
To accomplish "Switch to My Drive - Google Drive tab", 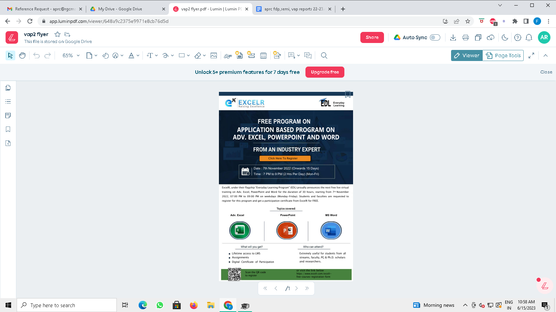I will (127, 9).
